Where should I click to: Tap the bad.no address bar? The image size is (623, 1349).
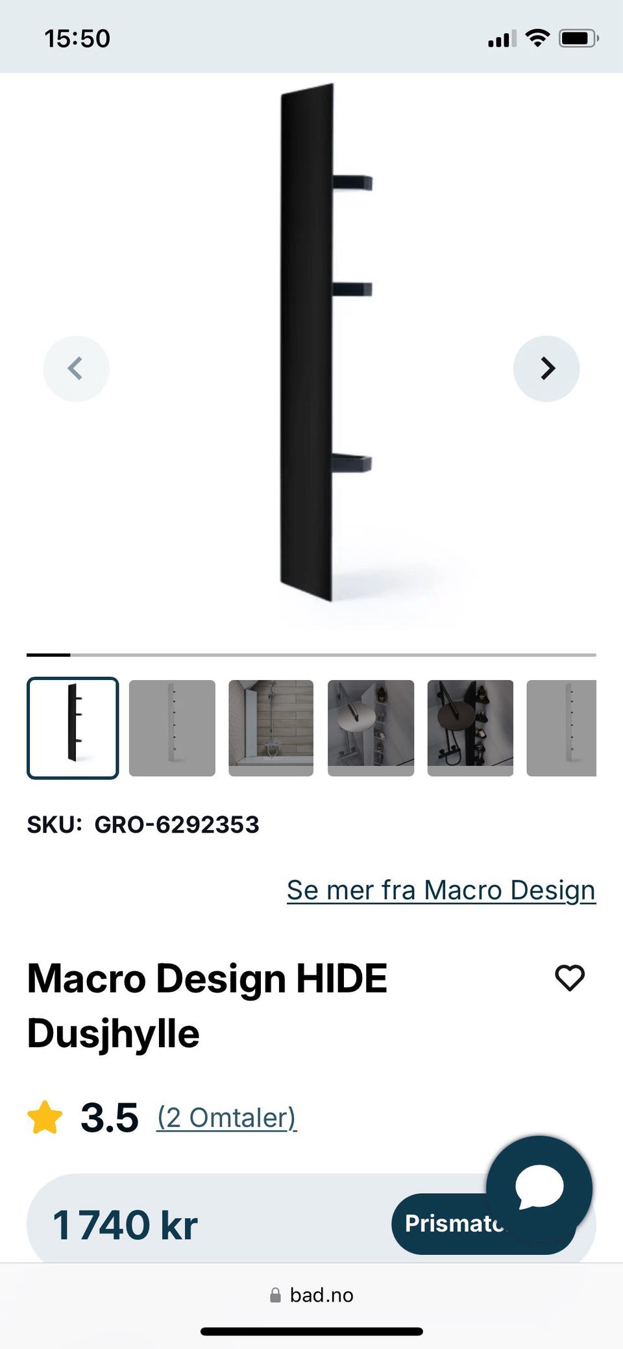[x=311, y=1295]
